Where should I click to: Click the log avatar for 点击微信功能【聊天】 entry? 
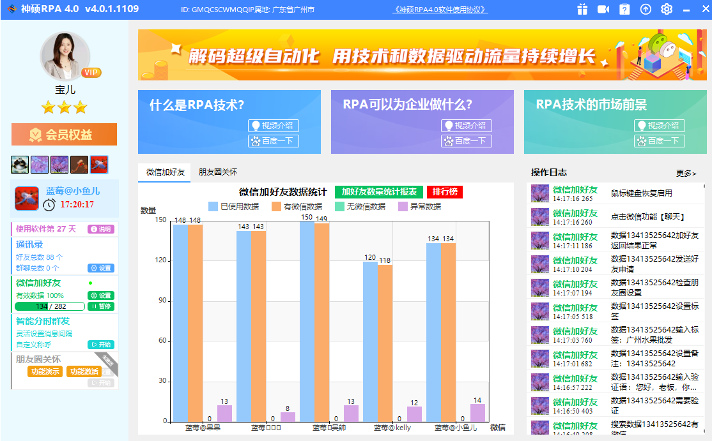(540, 217)
